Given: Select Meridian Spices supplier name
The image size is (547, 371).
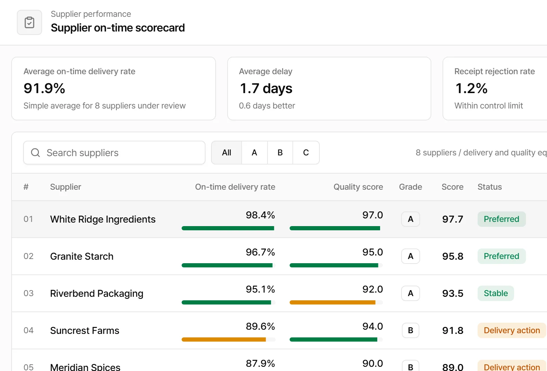Looking at the screenshot, I should click(85, 367).
